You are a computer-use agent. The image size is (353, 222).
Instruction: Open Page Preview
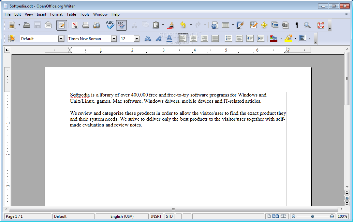pos(96,25)
